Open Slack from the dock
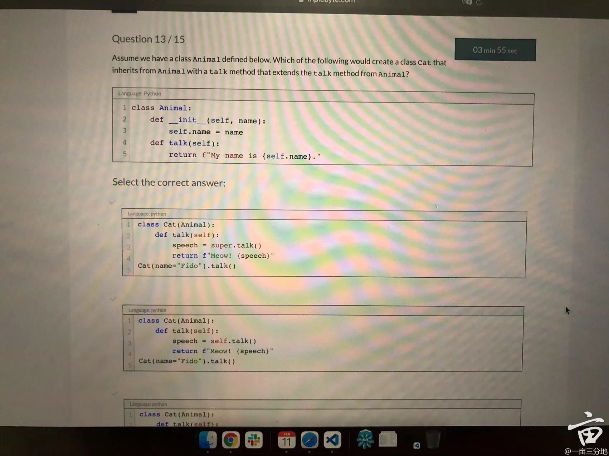 [x=254, y=440]
